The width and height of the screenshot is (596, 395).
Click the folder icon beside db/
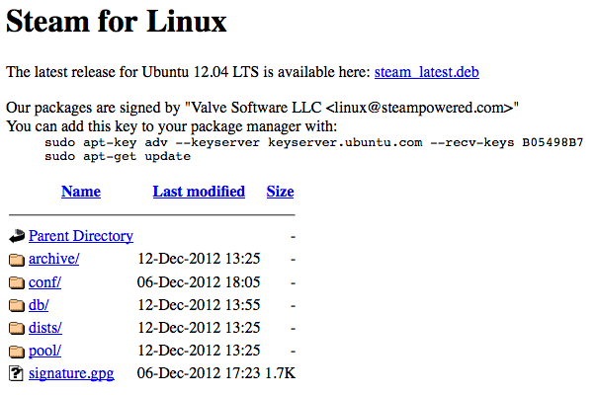(17, 305)
